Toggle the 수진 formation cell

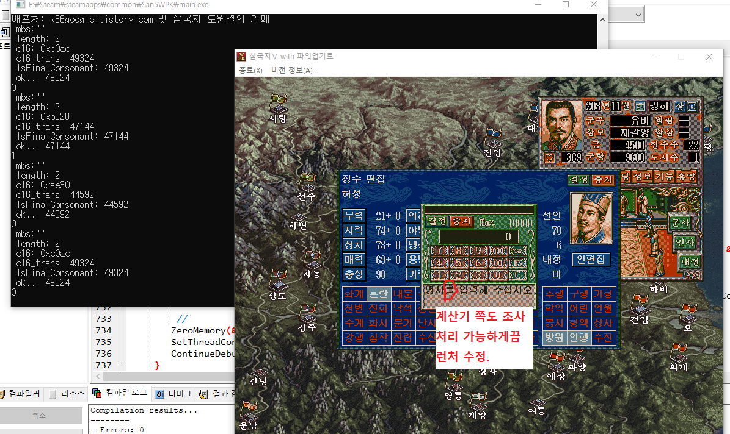click(x=603, y=337)
